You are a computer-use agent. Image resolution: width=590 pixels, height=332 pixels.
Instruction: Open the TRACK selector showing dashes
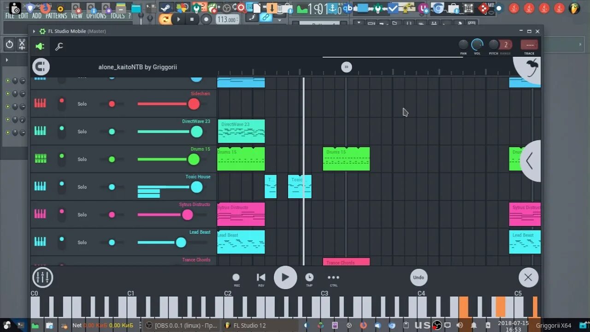[529, 45]
